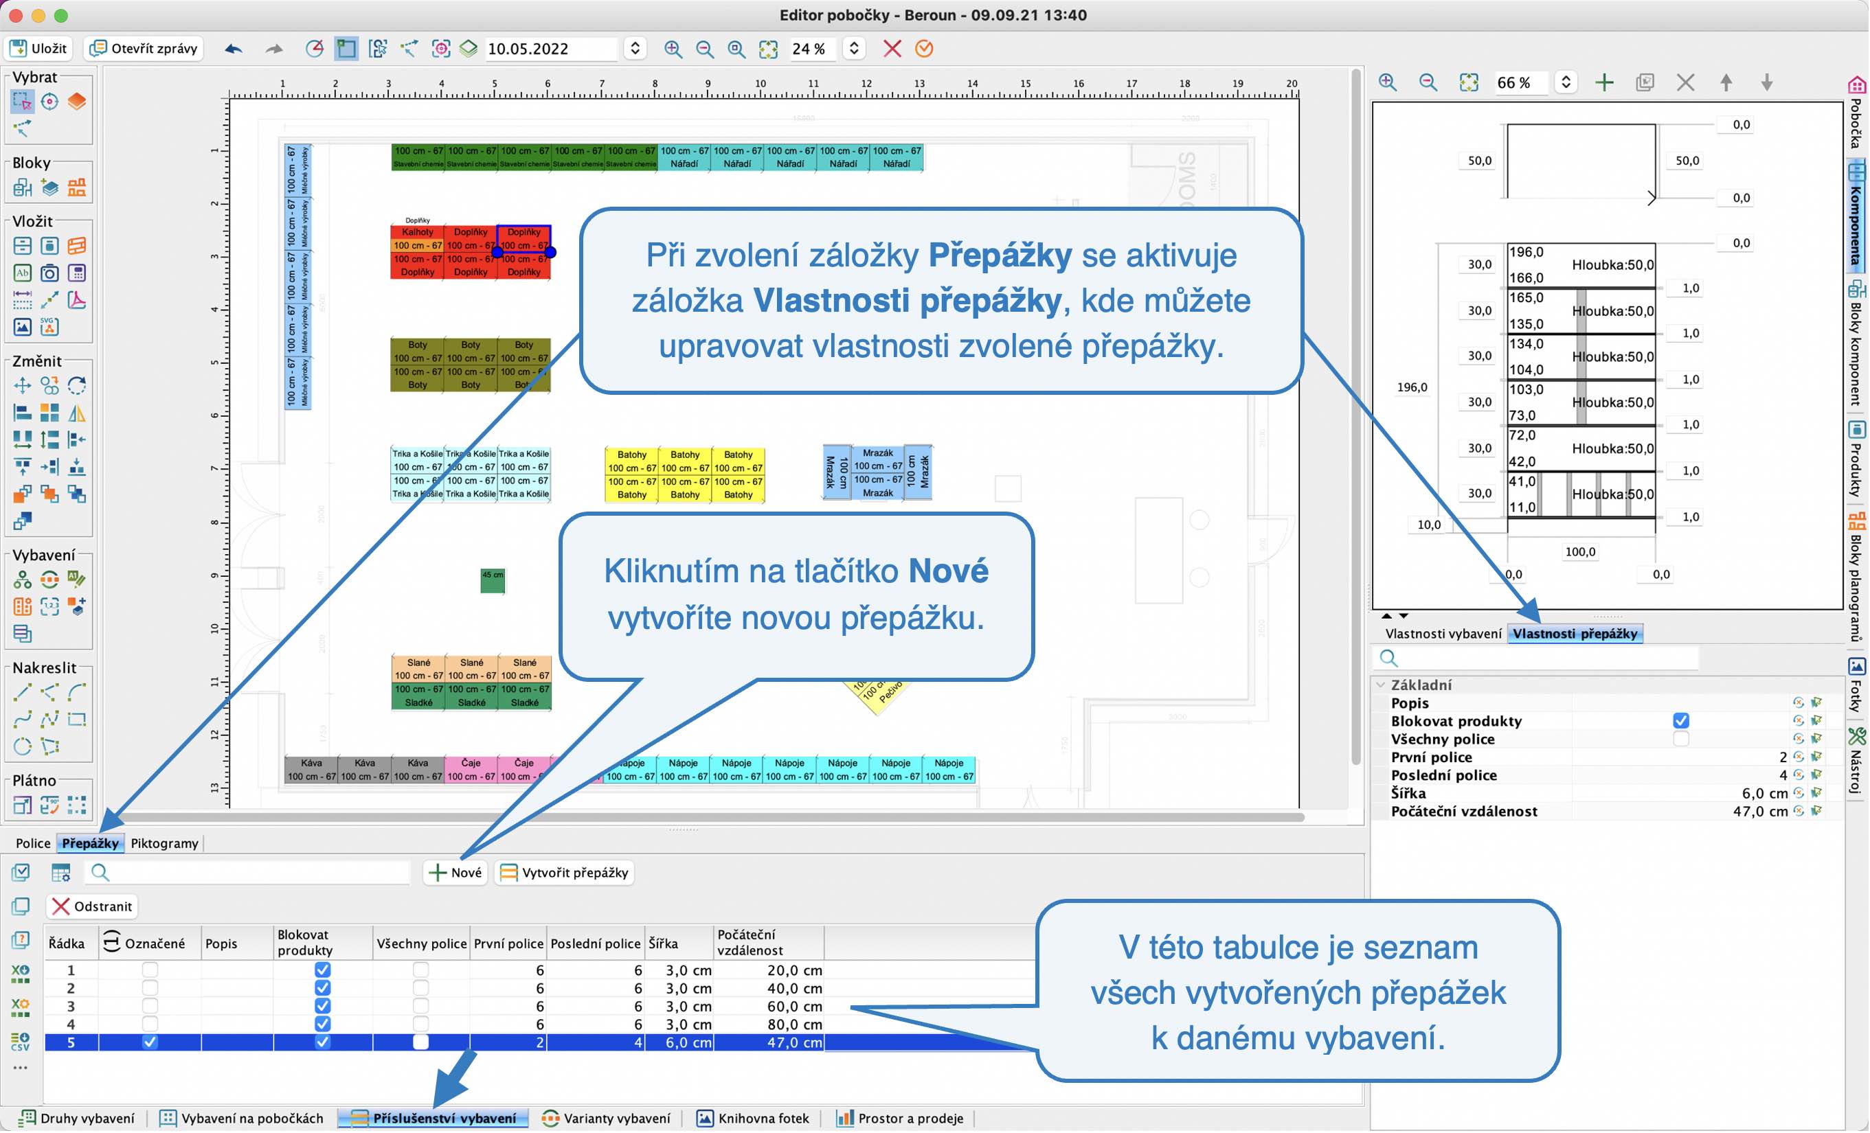Click the Nové button to create partition
Viewport: 1870px width, 1133px height.
pyautogui.click(x=455, y=873)
